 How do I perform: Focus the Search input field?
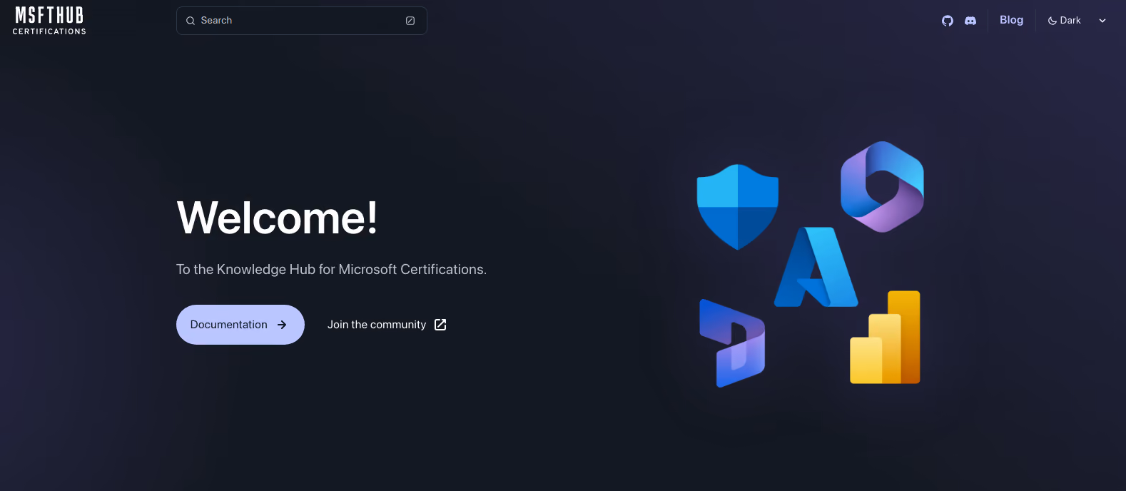[x=302, y=21]
